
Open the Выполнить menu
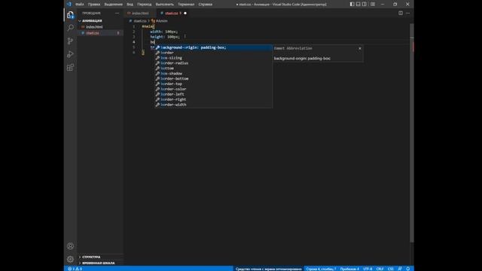click(165, 5)
